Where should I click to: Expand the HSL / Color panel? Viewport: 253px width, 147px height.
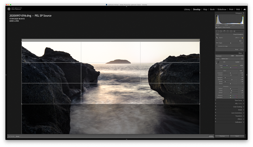tap(244, 104)
